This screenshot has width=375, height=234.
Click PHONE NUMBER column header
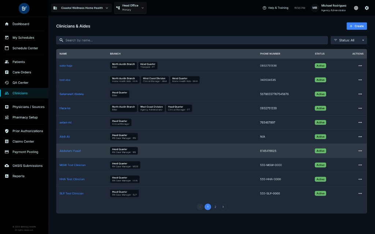(270, 54)
